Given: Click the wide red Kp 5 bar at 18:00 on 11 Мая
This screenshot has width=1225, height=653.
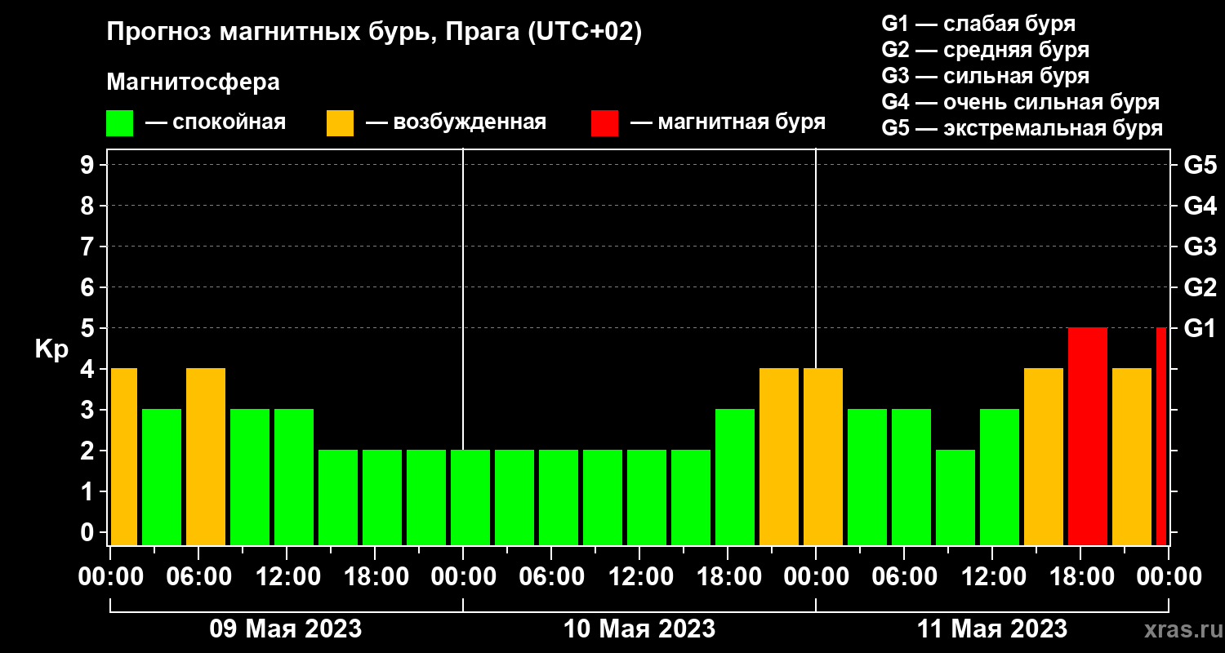Looking at the screenshot, I should coord(1088,436).
